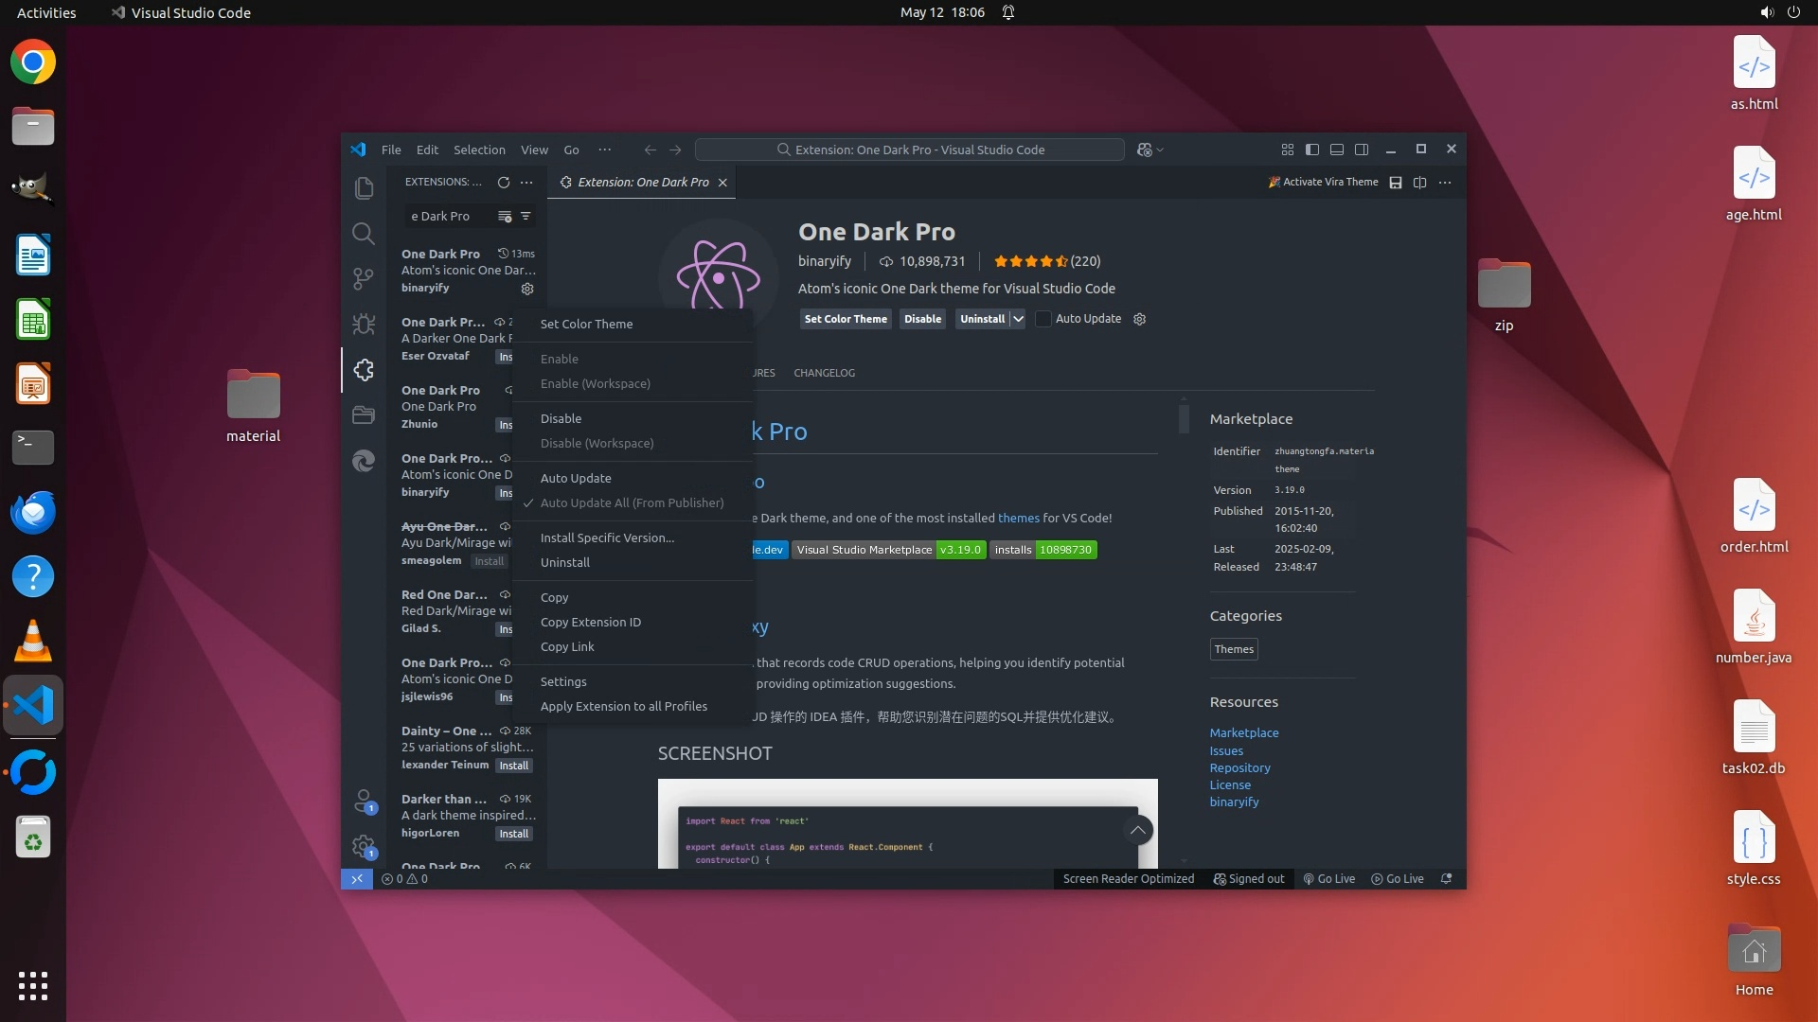Viewport: 1818px width, 1022px height.
Task: Open Run and Debug view icon
Action: pyautogui.click(x=364, y=325)
